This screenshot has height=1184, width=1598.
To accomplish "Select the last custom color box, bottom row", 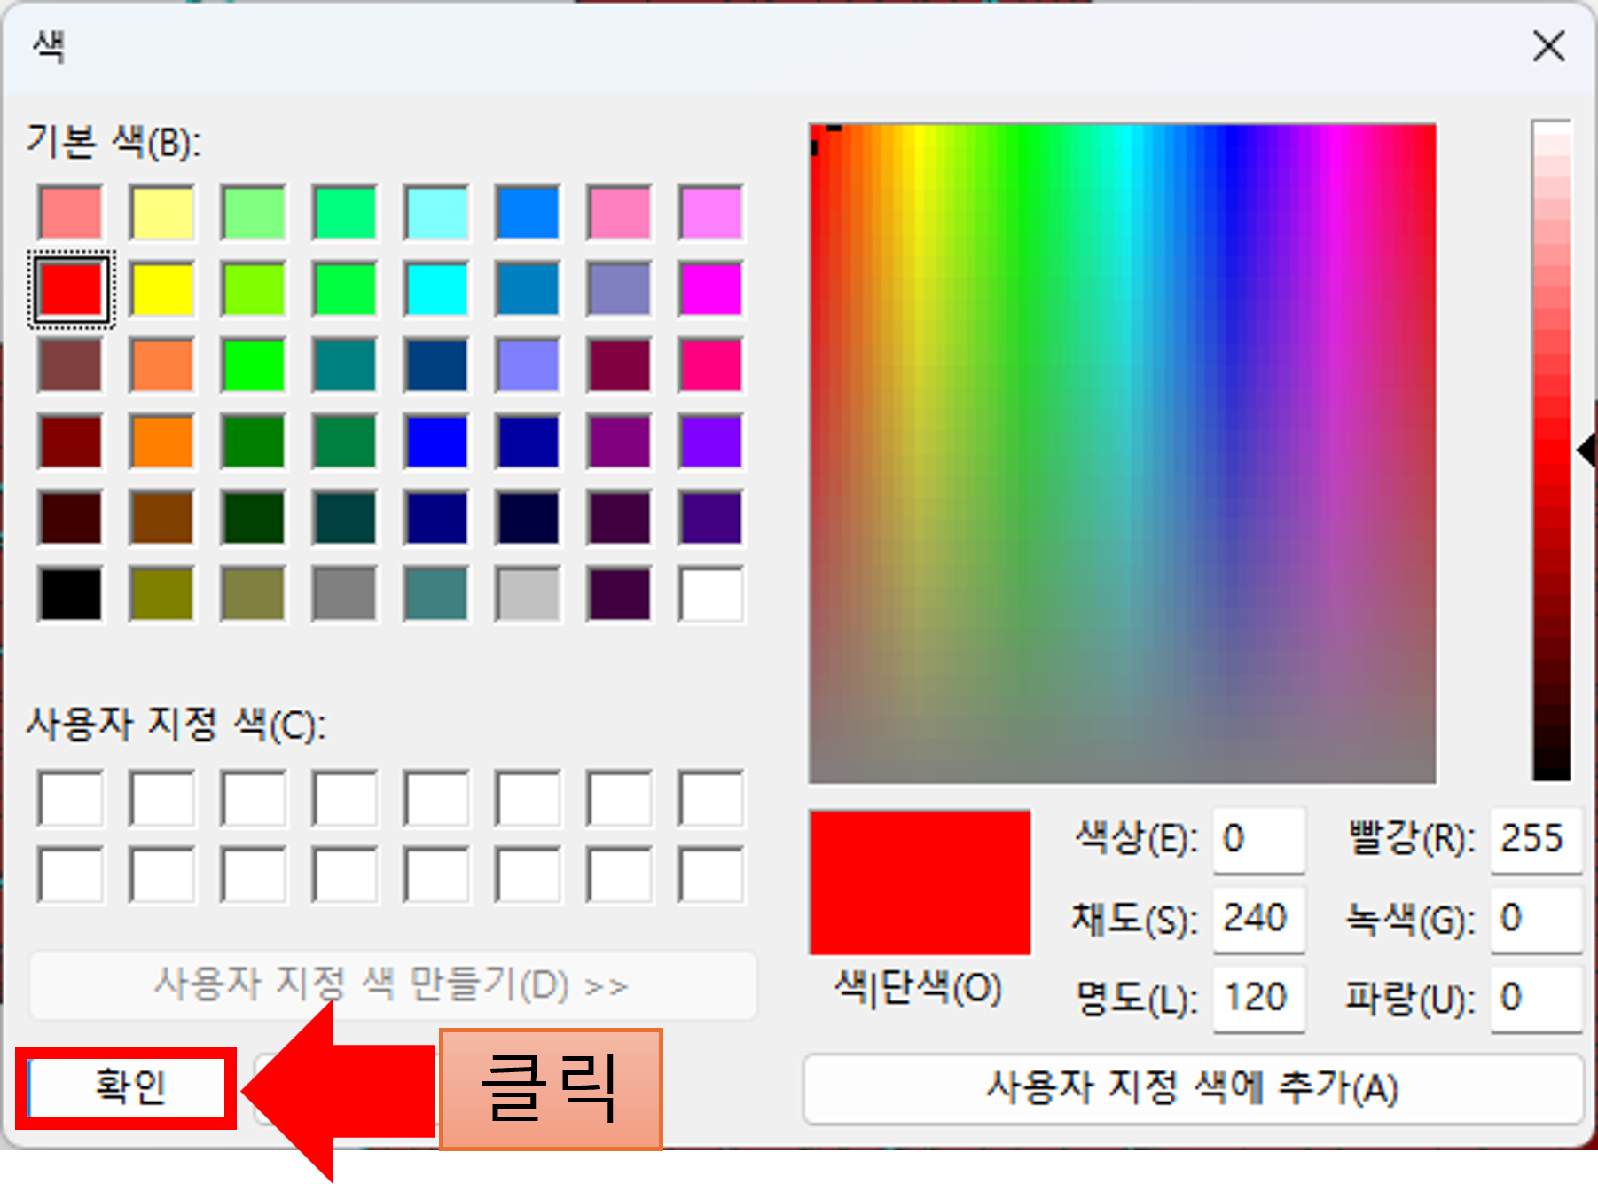I will [x=710, y=875].
